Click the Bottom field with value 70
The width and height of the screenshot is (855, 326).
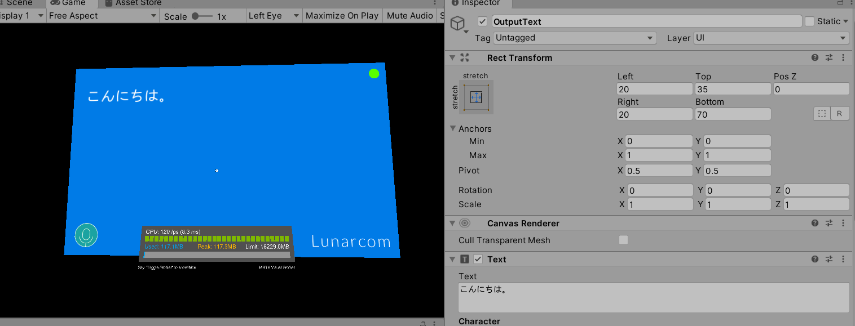tap(733, 114)
